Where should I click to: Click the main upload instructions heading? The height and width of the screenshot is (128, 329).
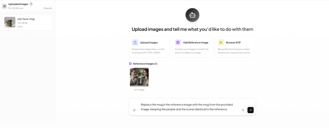tap(192, 29)
